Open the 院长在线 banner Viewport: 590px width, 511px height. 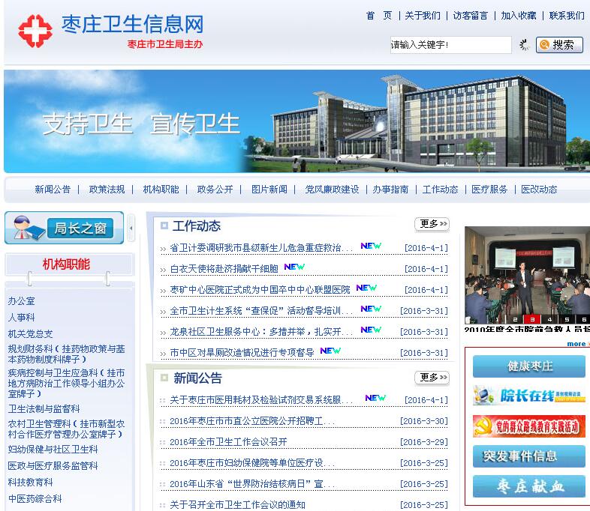[x=529, y=396]
